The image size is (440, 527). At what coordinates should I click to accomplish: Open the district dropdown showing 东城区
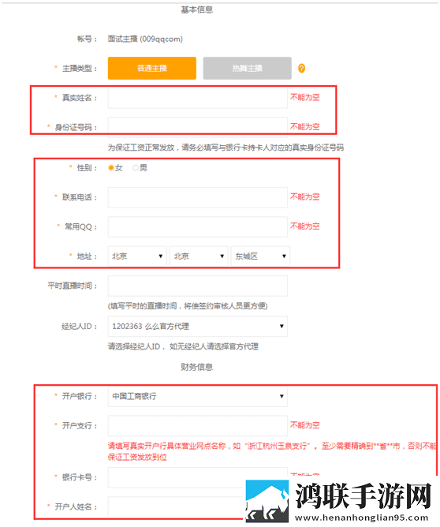260,256
